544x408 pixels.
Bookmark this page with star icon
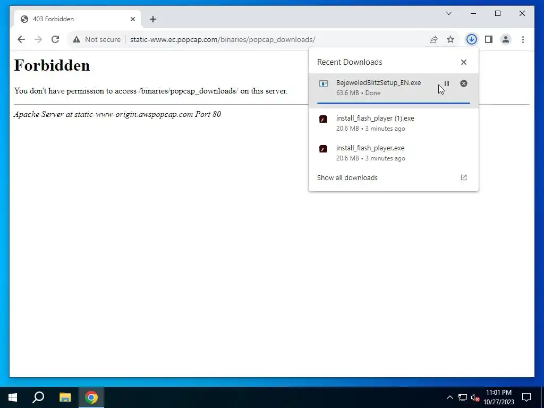click(x=450, y=39)
